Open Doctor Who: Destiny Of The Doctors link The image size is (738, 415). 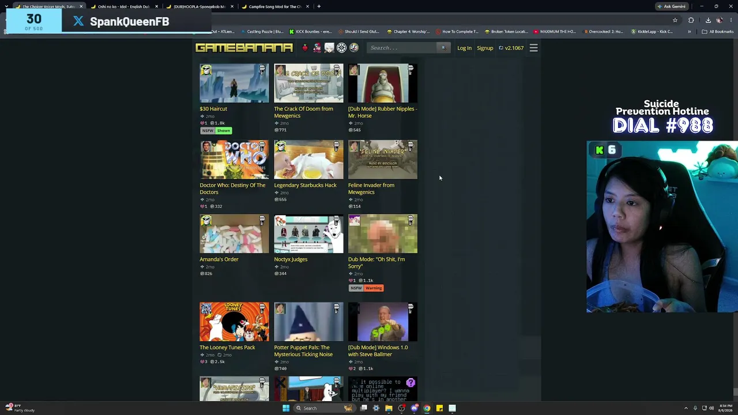[x=232, y=188]
